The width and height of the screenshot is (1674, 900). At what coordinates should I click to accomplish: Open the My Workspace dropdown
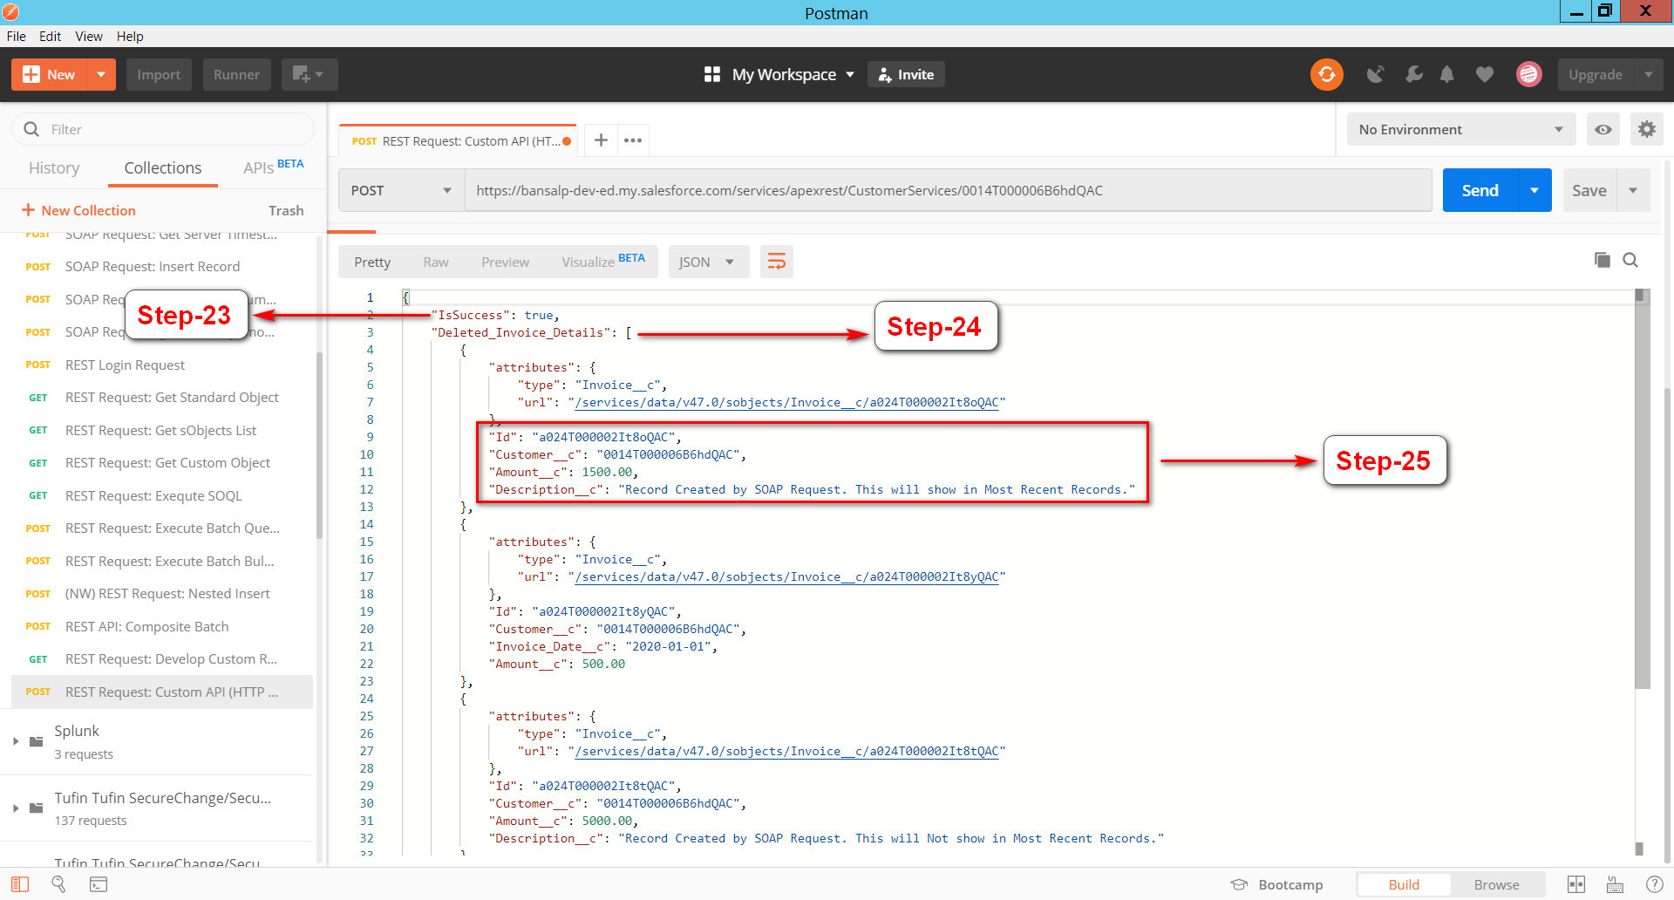tap(793, 75)
